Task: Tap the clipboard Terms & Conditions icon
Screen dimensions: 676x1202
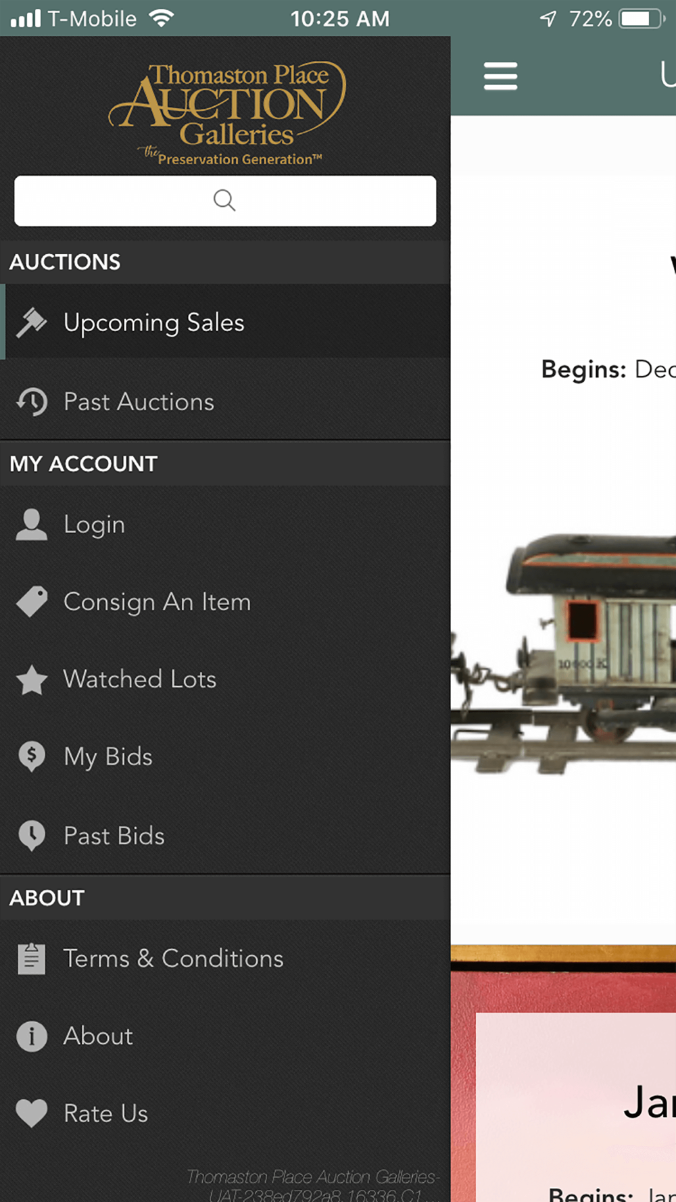Action: point(32,959)
